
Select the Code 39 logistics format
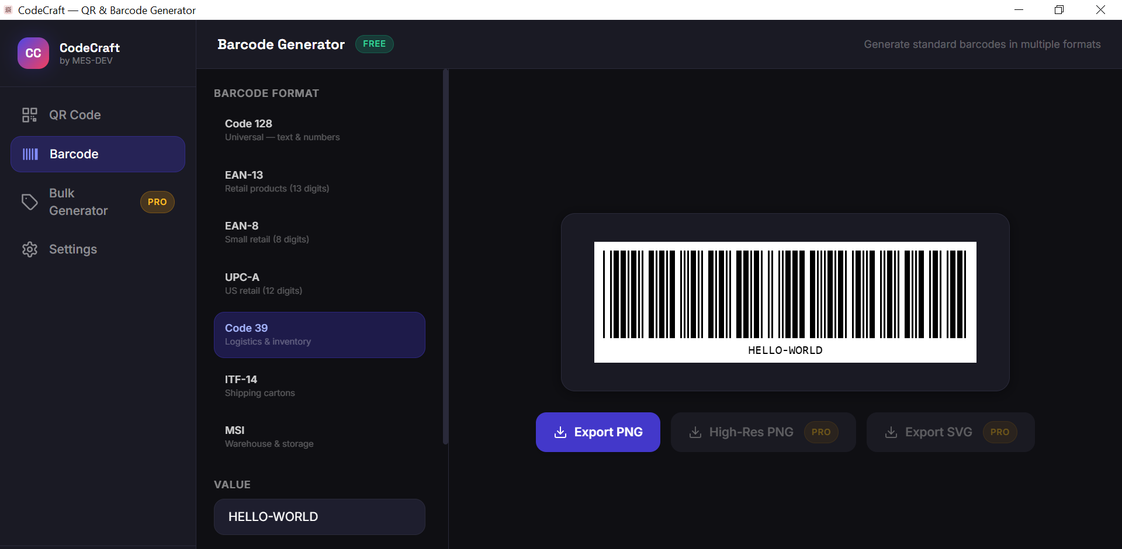coord(319,335)
